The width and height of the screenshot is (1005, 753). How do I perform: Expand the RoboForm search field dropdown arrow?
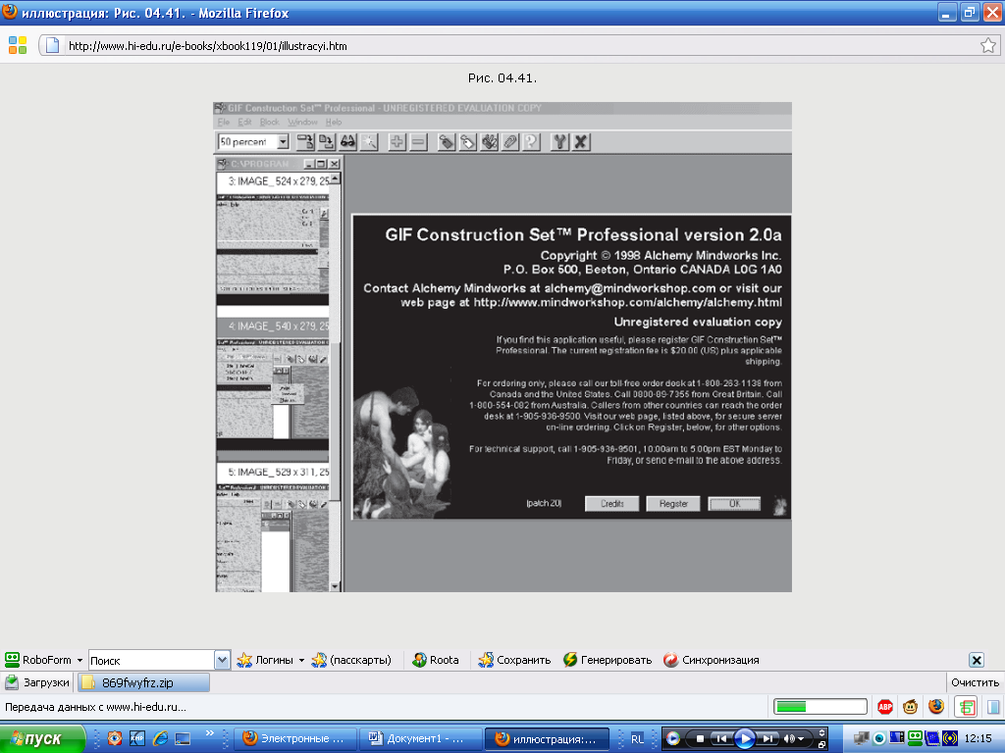[222, 660]
